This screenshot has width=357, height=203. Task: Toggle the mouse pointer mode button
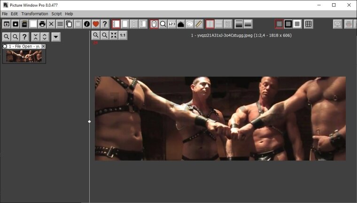coord(154,24)
